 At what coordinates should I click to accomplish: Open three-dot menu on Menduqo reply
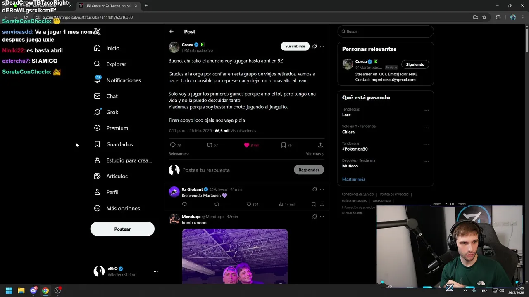pyautogui.click(x=322, y=217)
